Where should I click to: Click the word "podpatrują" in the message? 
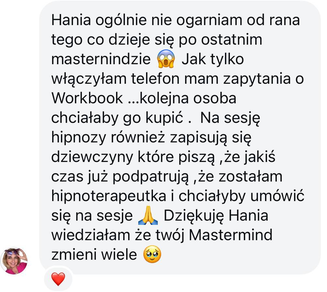coord(151,177)
